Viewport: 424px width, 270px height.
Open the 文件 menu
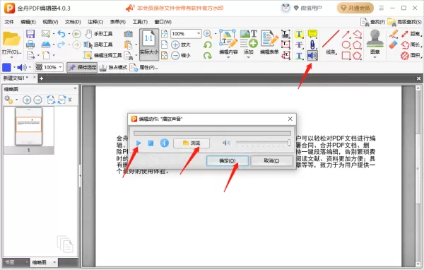(9, 22)
